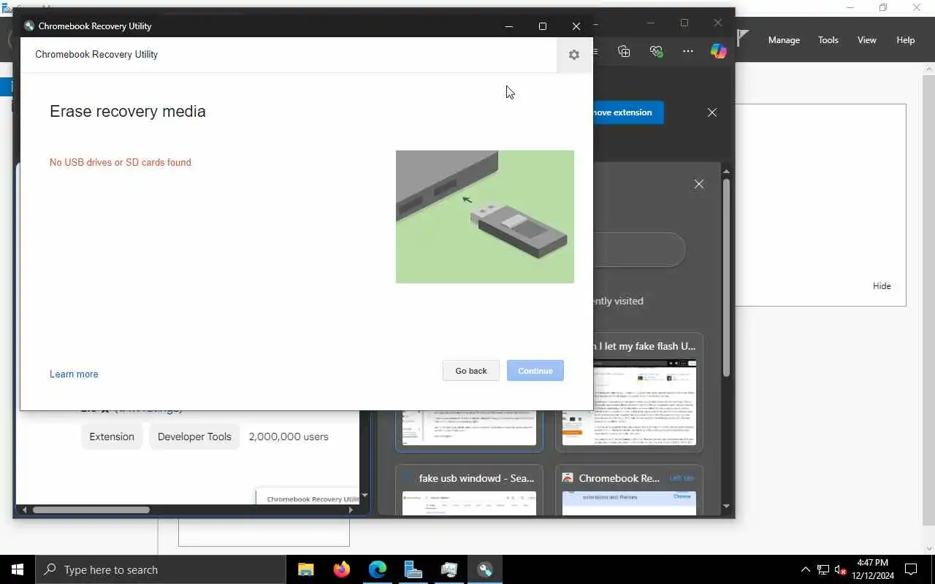Click the muted volume tray icon
The image size is (935, 584).
click(840, 569)
